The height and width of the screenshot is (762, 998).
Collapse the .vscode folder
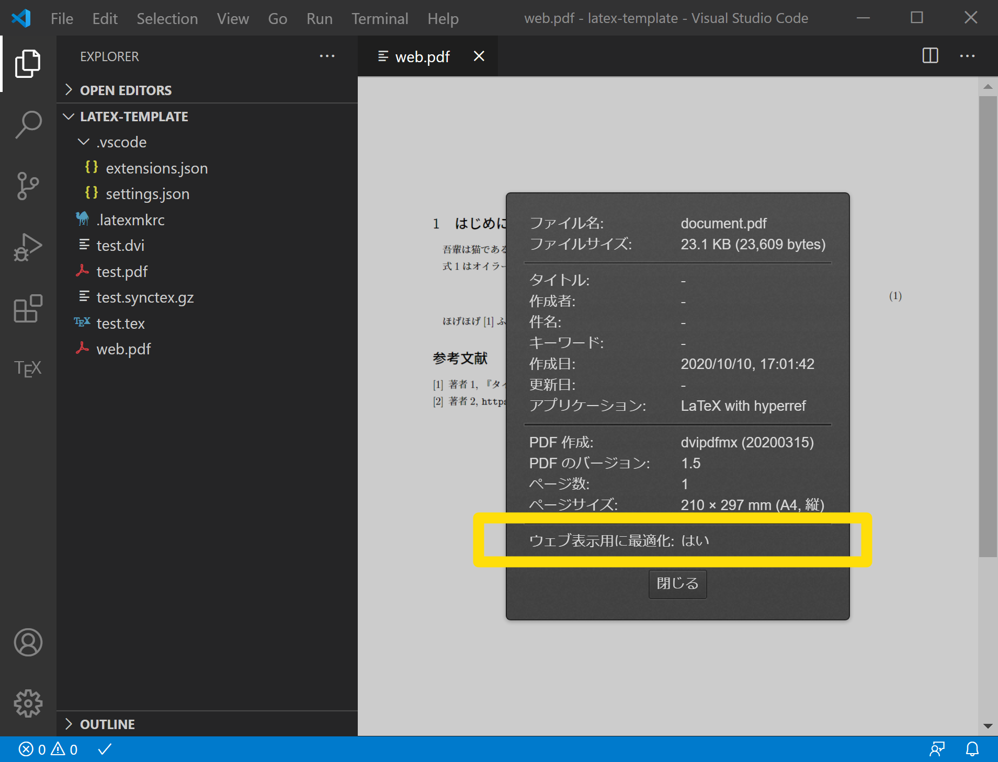pos(207,142)
